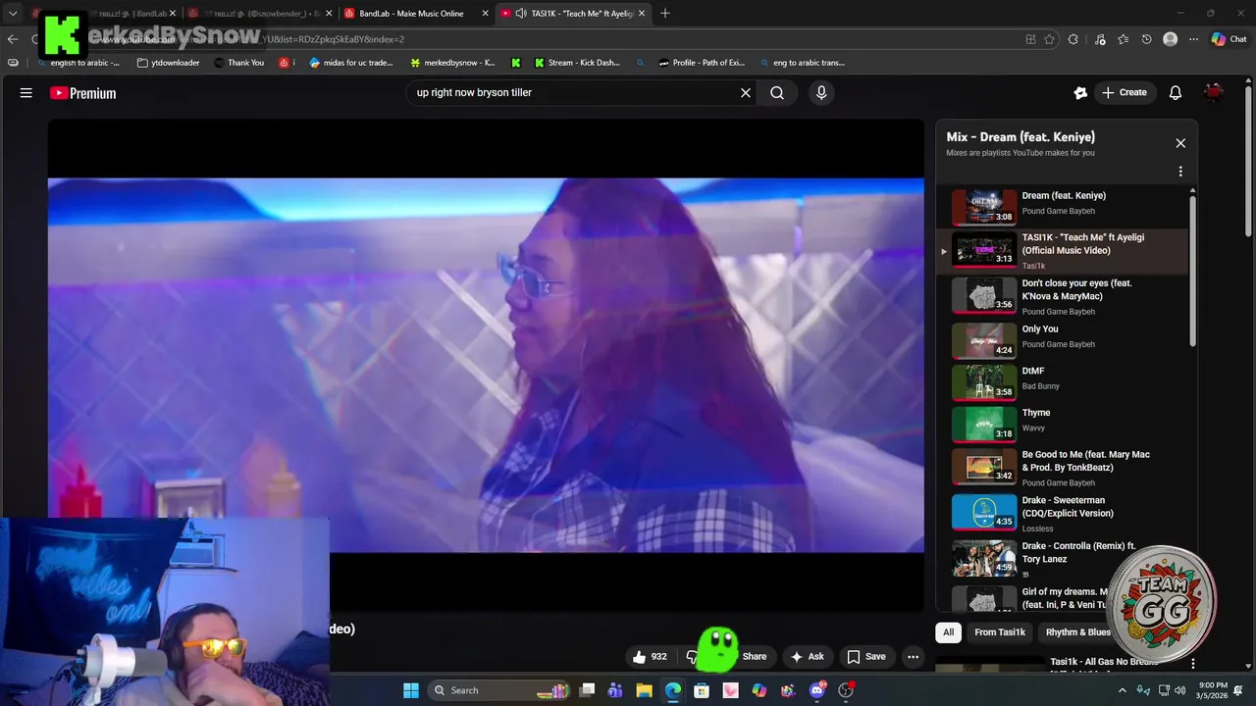The image size is (1256, 706).
Task: Add page to favorites star
Action: tap(1049, 39)
